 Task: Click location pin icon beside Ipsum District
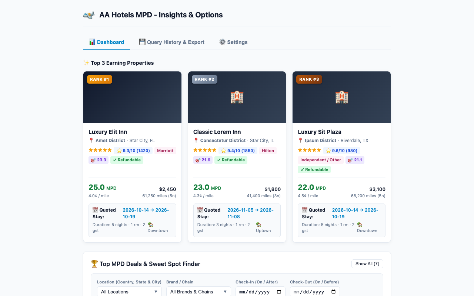click(300, 141)
